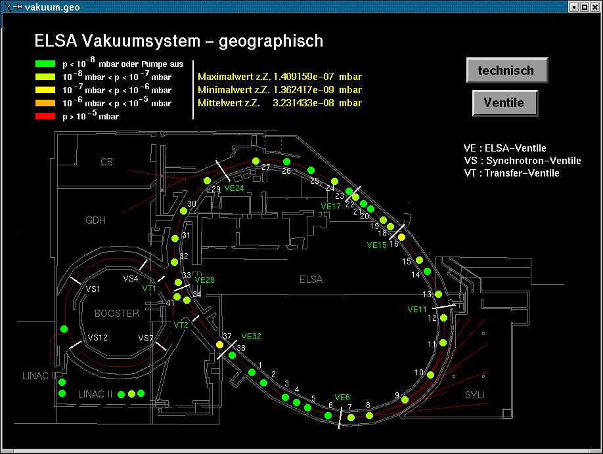This screenshot has height=454, width=603.
Task: Select pump indicator 13 near VE11
Action: click(x=438, y=294)
